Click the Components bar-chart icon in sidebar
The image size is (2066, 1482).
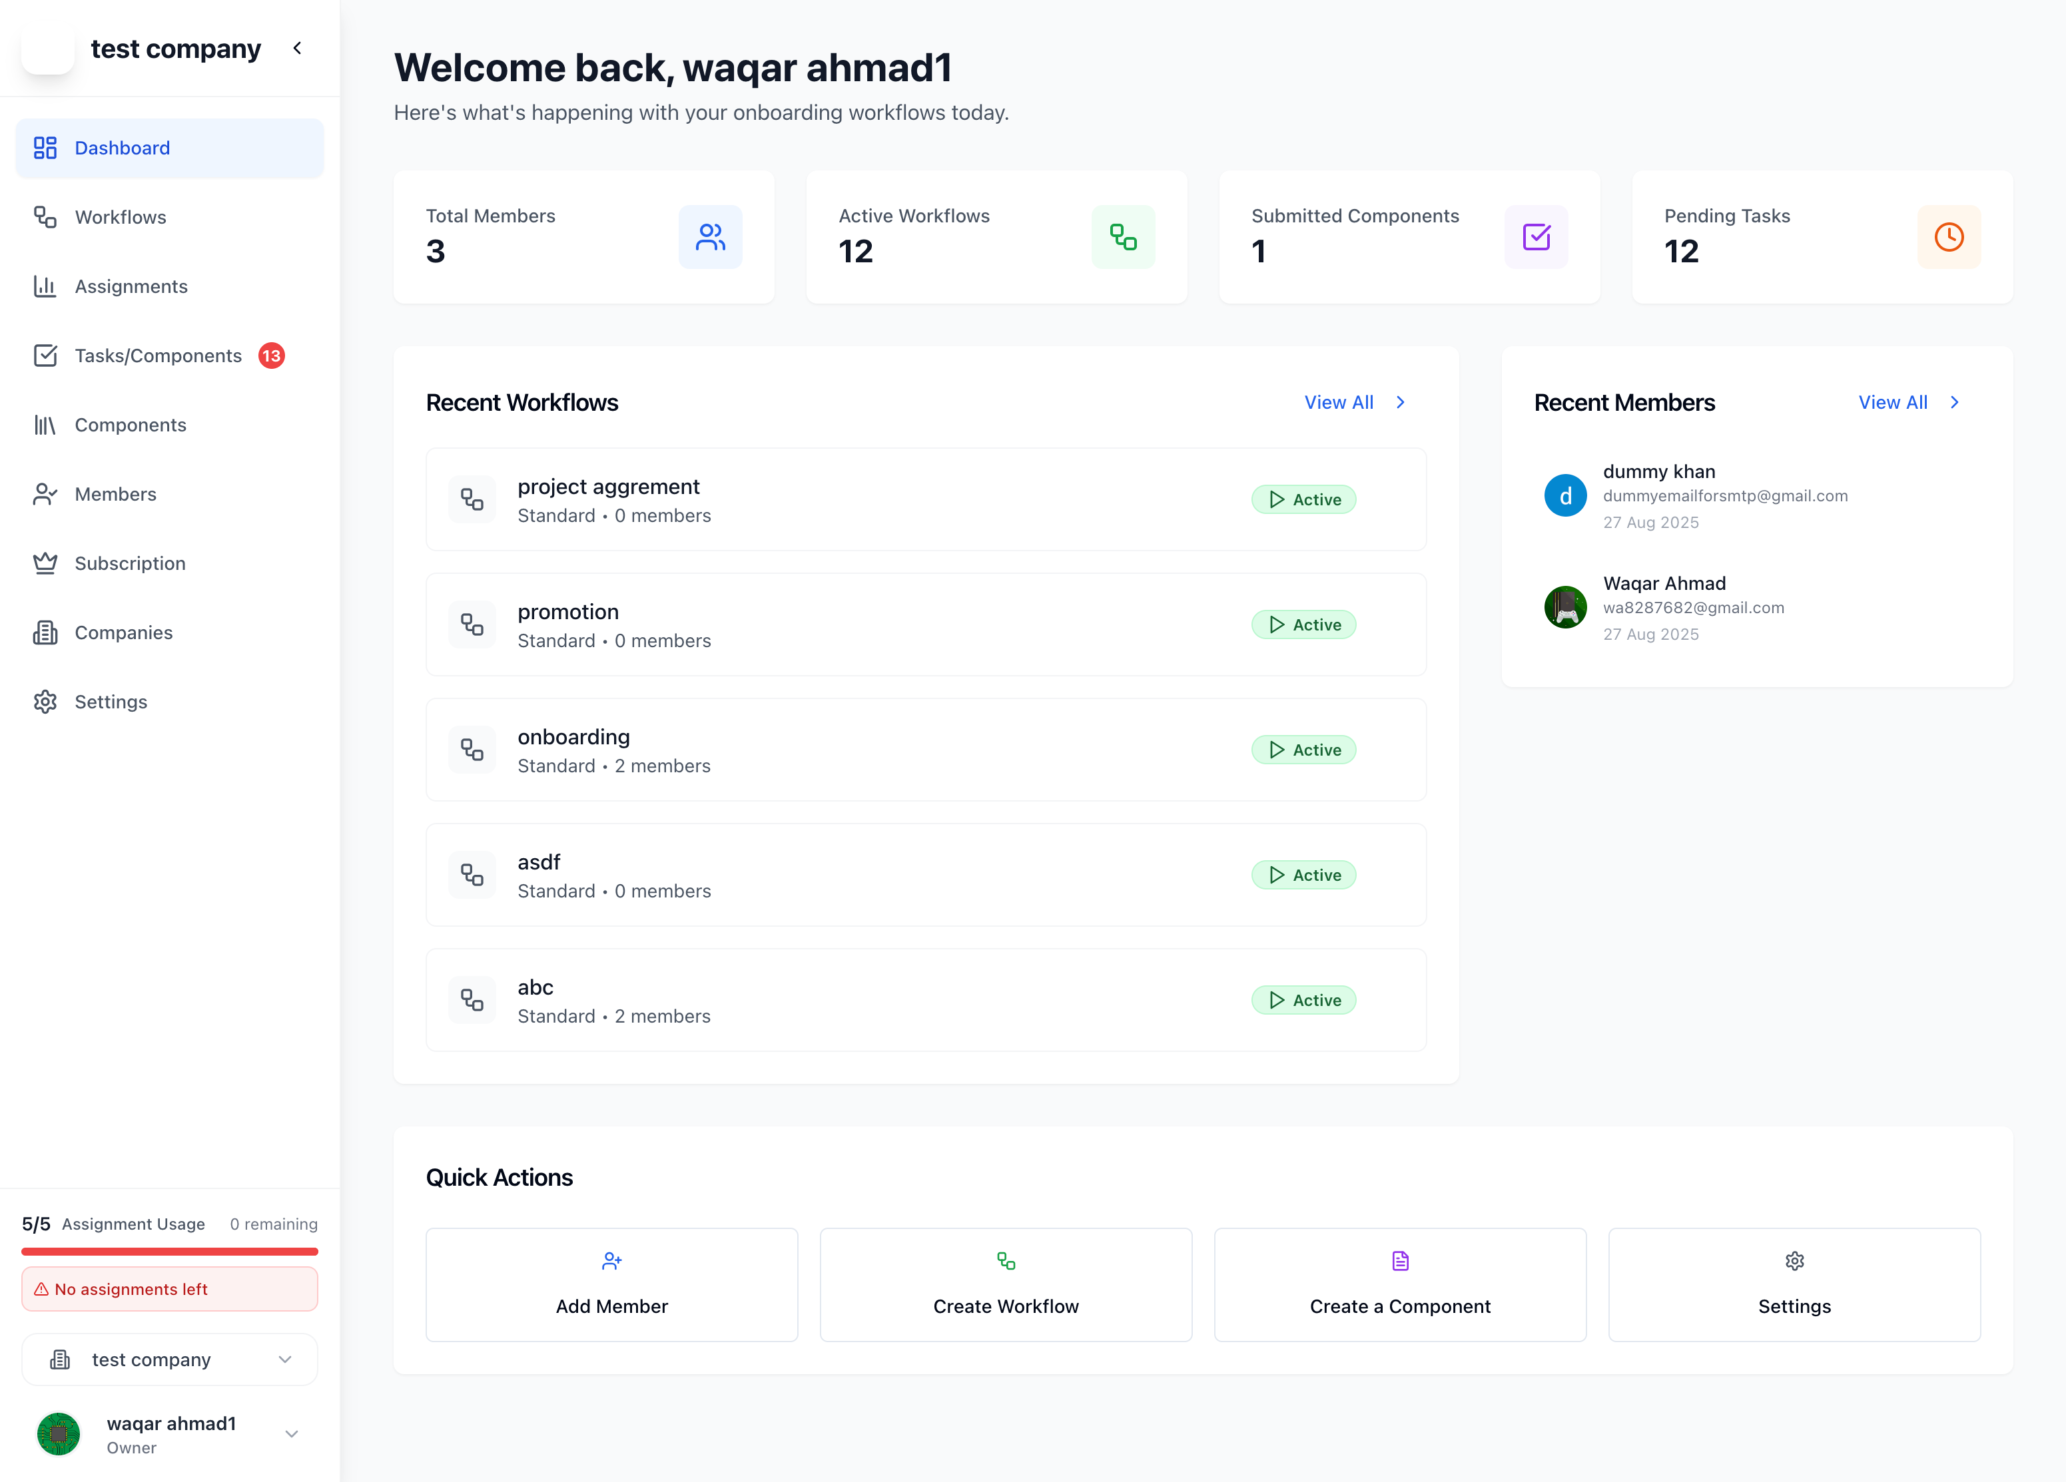click(45, 424)
